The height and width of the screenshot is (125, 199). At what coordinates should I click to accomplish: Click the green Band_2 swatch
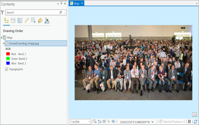pyautogui.click(x=8, y=58)
